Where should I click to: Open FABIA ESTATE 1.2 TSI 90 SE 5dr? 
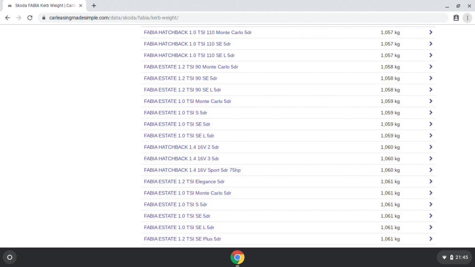click(x=180, y=78)
